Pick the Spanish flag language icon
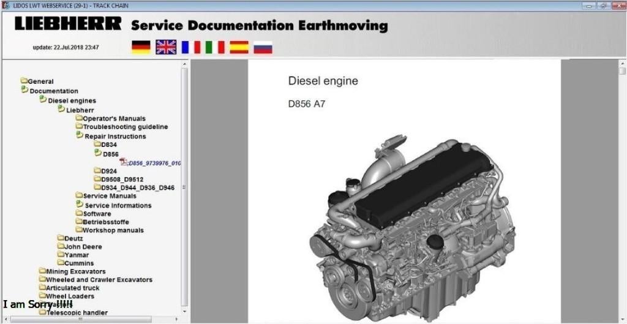627x324 pixels. [238, 47]
